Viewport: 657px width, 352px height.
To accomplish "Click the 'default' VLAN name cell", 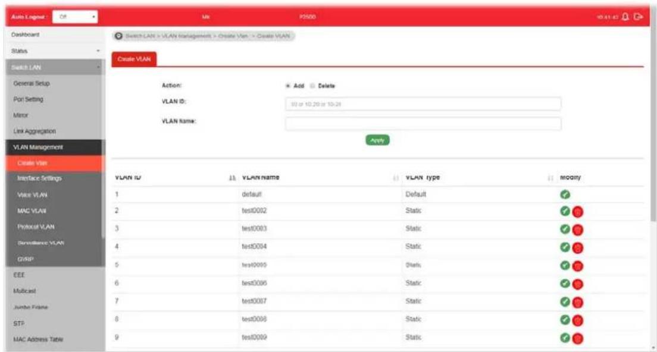I will (x=252, y=194).
